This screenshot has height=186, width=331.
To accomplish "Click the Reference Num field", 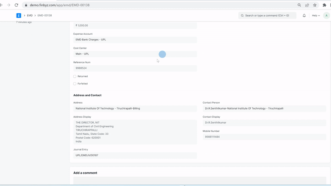I will click(135, 68).
